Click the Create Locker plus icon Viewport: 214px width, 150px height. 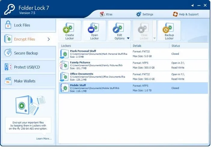[68, 28]
